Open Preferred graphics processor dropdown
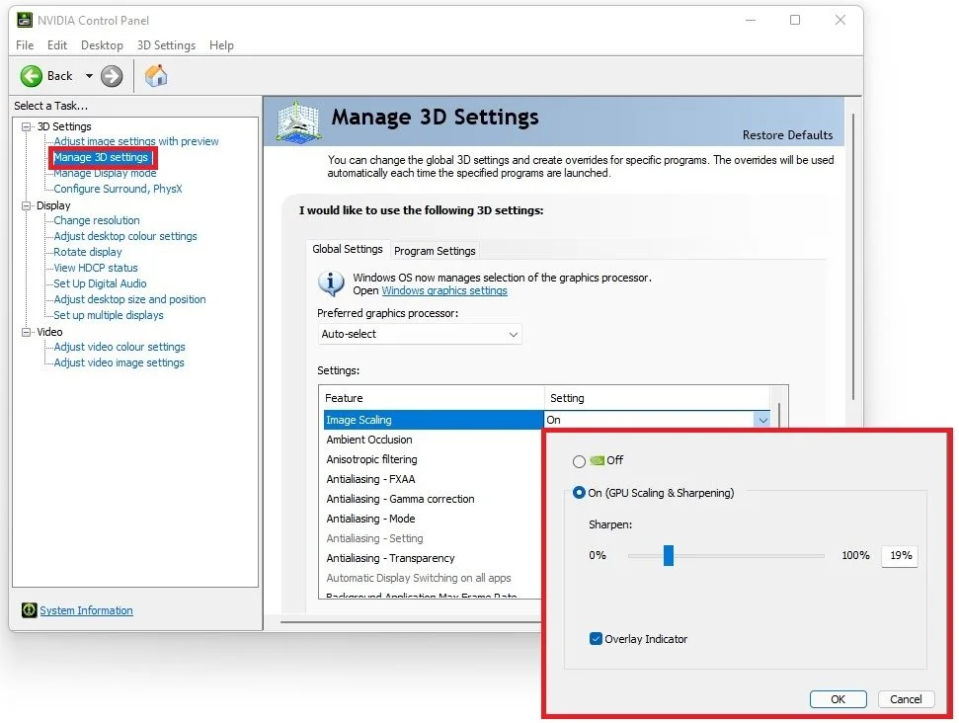 (420, 334)
